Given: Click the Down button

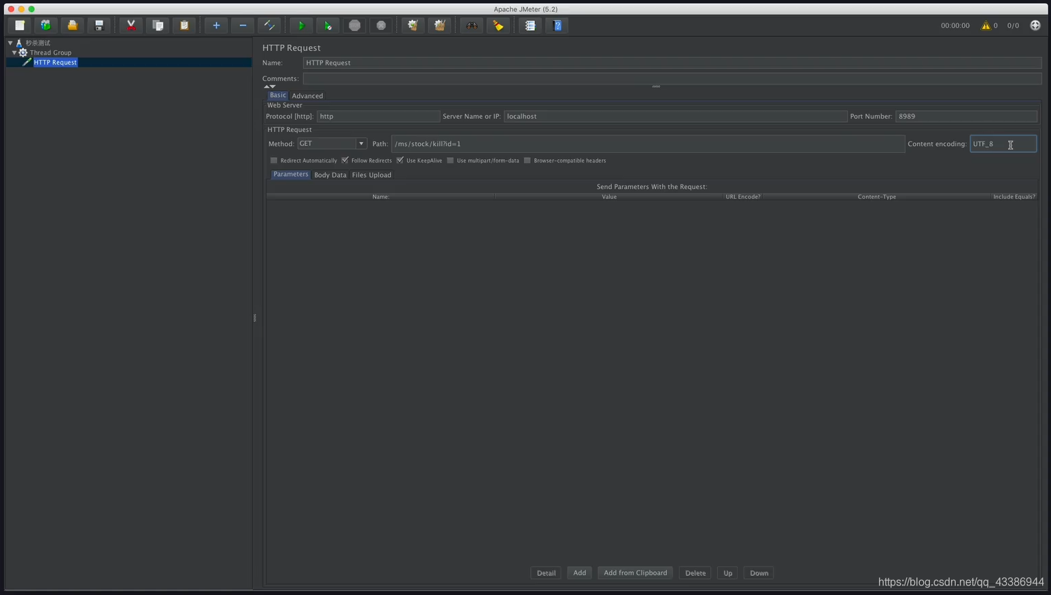Looking at the screenshot, I should (759, 573).
